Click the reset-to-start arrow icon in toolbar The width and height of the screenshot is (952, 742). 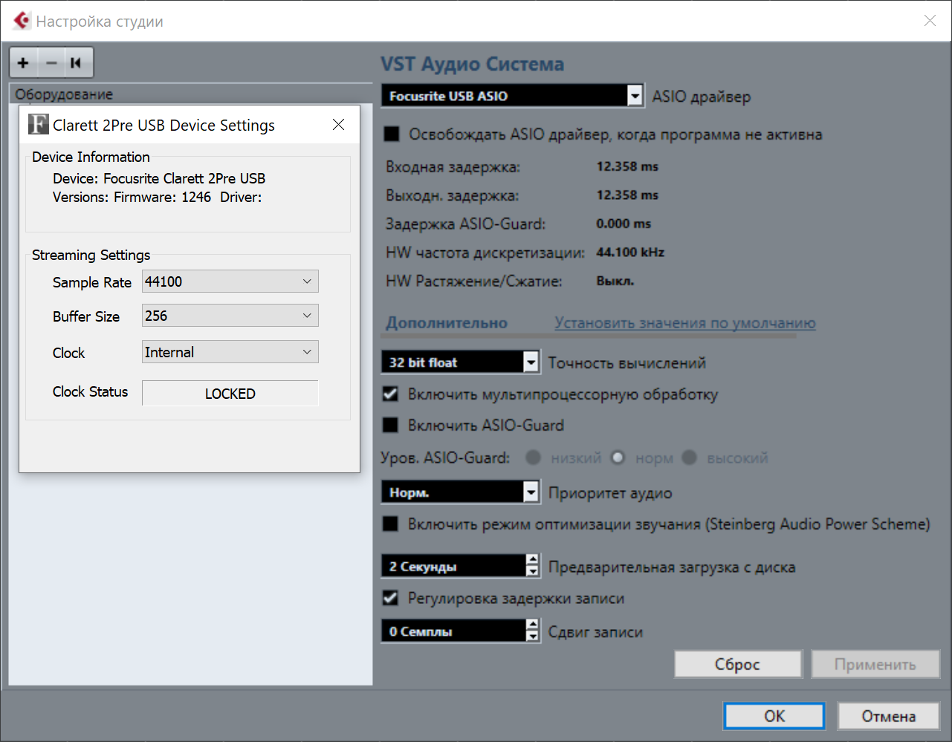(x=76, y=63)
